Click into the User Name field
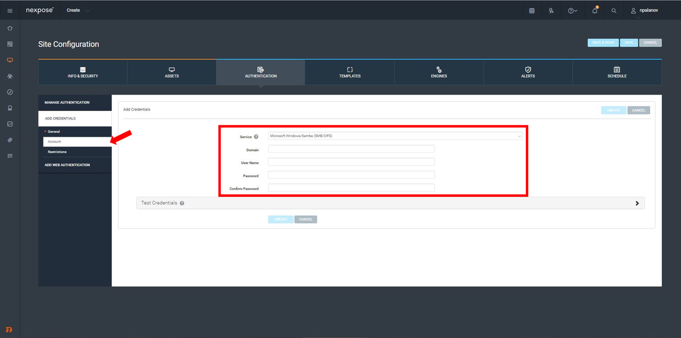This screenshot has width=681, height=338. click(x=351, y=162)
